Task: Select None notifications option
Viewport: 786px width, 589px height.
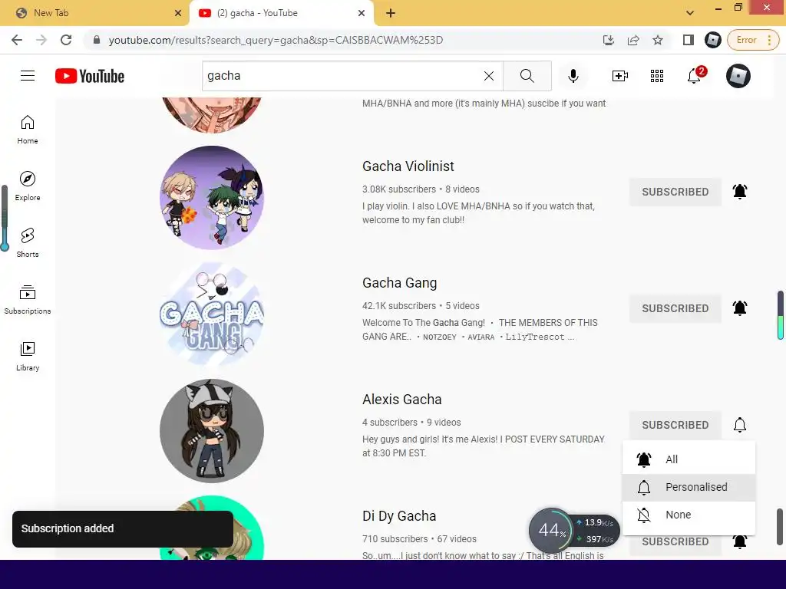Action: point(689,515)
